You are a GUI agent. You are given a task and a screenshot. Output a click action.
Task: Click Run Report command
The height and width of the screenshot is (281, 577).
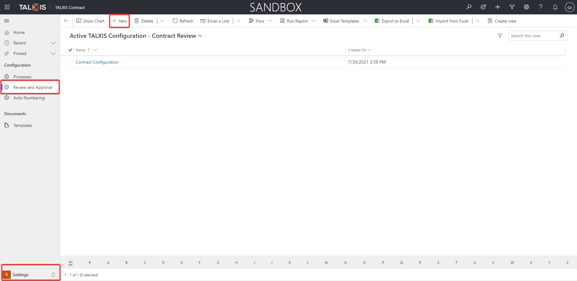[x=294, y=21]
